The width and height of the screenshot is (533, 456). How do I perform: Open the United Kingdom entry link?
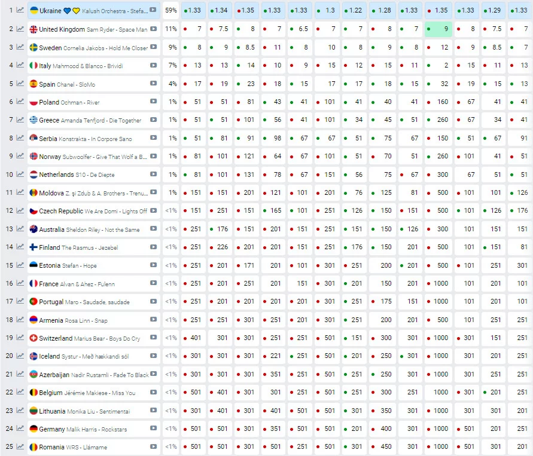(x=62, y=29)
